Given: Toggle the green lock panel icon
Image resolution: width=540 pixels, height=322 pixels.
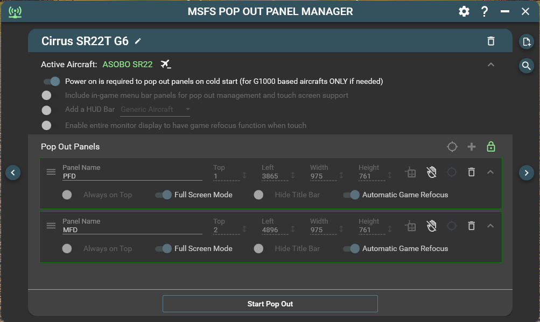Looking at the screenshot, I should click(490, 147).
